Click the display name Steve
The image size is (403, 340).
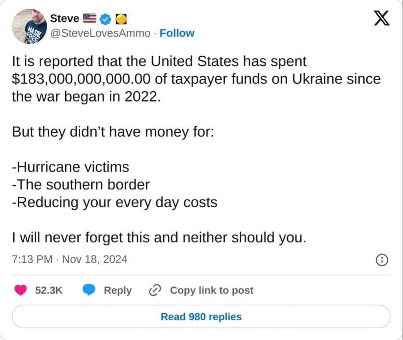point(65,18)
